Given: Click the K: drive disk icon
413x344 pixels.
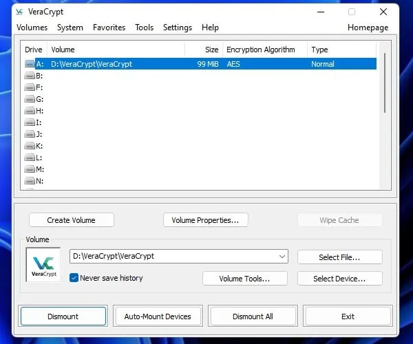Looking at the screenshot, I should pos(30,146).
